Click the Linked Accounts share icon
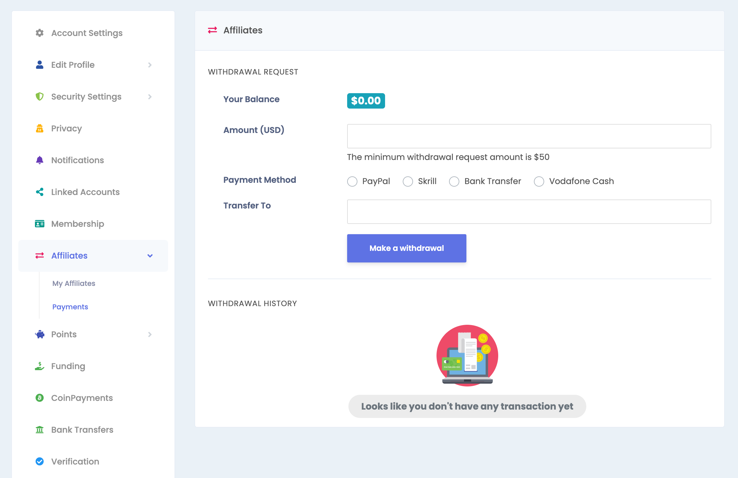738x478 pixels. point(40,192)
